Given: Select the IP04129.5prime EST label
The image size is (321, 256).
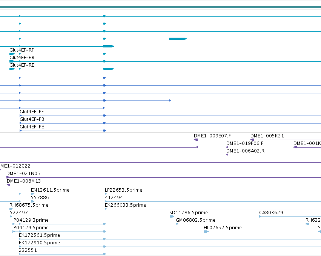Looking at the screenshot, I should 31,228.
